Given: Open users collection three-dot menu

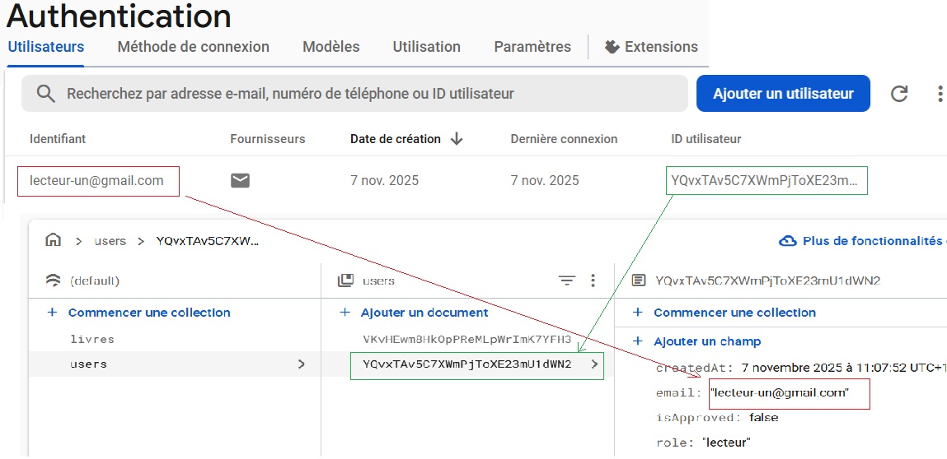Looking at the screenshot, I should coord(593,281).
